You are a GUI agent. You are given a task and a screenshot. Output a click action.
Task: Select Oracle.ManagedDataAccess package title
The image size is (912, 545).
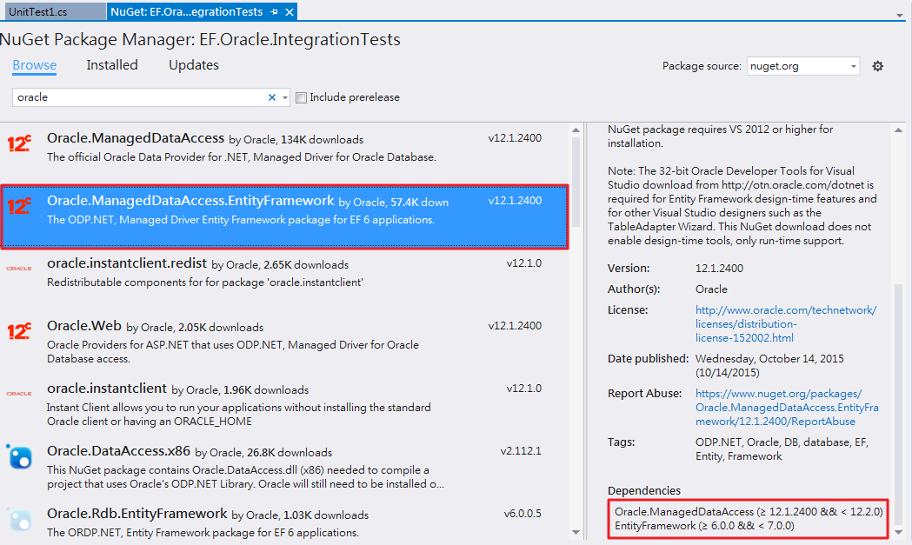[x=136, y=138]
